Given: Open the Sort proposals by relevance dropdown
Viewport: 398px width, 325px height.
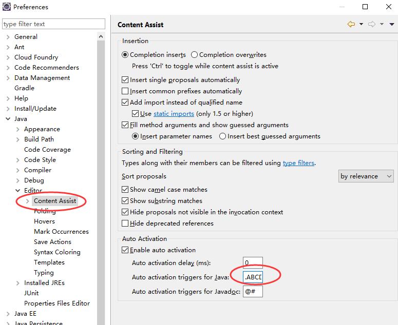Looking at the screenshot, I should [366, 176].
